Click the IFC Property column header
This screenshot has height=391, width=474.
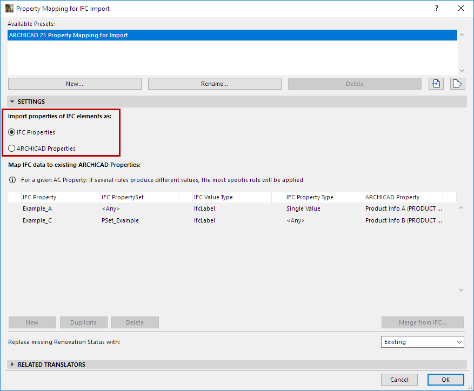[x=61, y=197]
